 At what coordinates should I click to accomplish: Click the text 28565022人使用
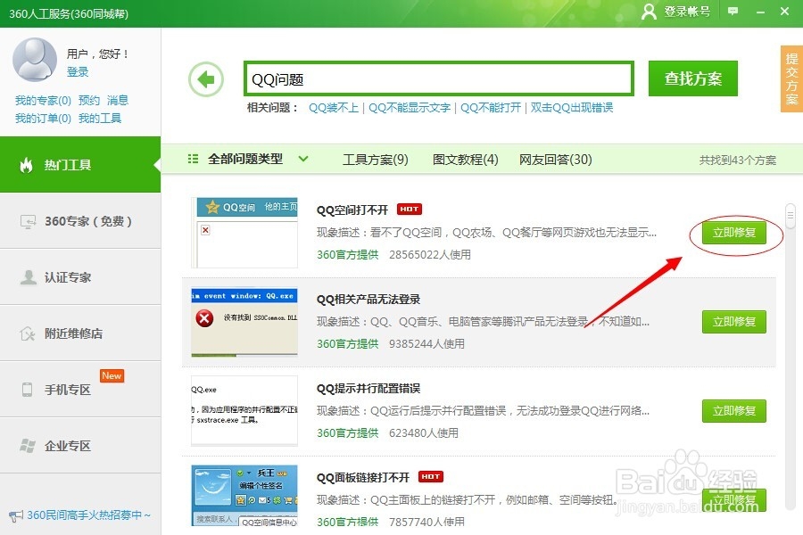point(430,254)
